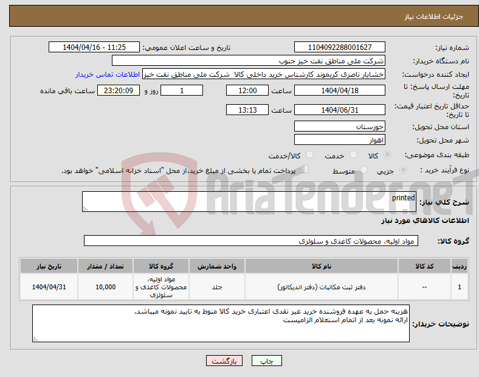Click the واحد شمارش column header
The width and height of the screenshot is (479, 377).
[217, 266]
